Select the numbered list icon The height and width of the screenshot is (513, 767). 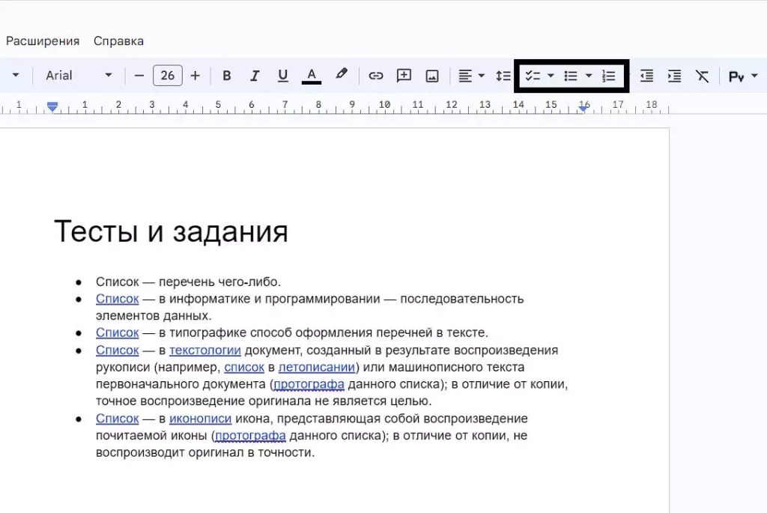pyautogui.click(x=610, y=75)
